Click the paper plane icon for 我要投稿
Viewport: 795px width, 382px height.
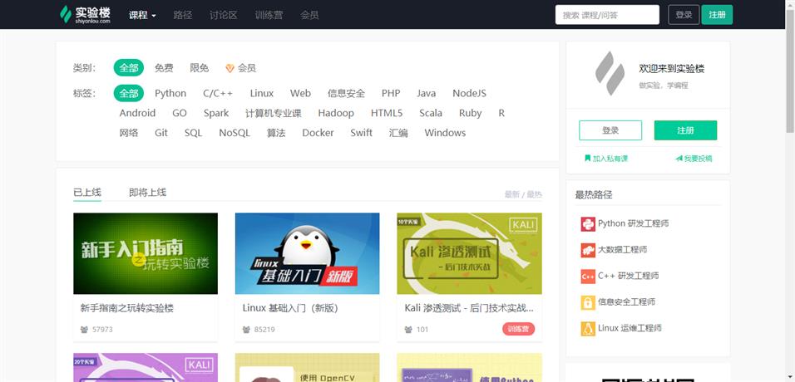[679, 159]
